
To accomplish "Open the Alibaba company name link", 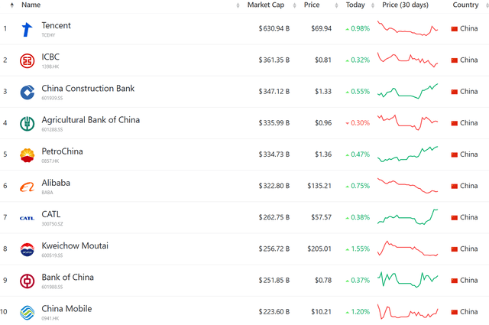I will [x=56, y=184].
